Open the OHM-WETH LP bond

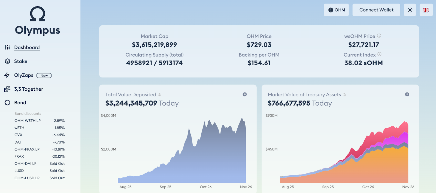click(x=40, y=121)
